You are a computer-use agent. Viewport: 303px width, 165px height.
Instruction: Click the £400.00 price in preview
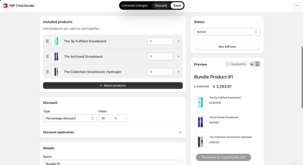coord(214,142)
